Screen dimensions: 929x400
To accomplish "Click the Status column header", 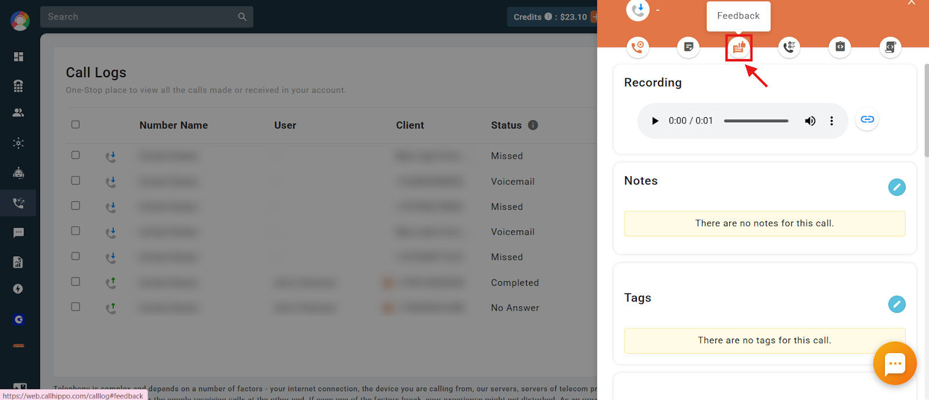I will (x=506, y=125).
